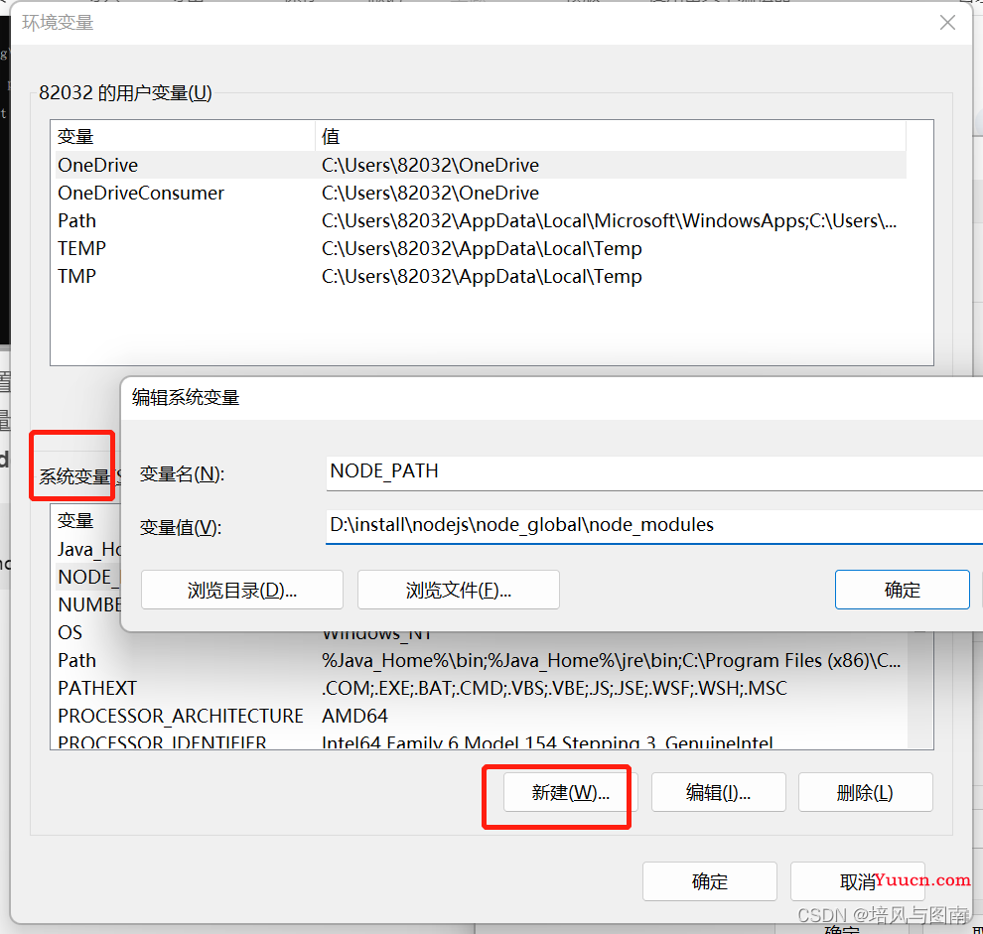Click the 变量值 input field with node_modules path
The width and height of the screenshot is (983, 934).
coord(654,525)
